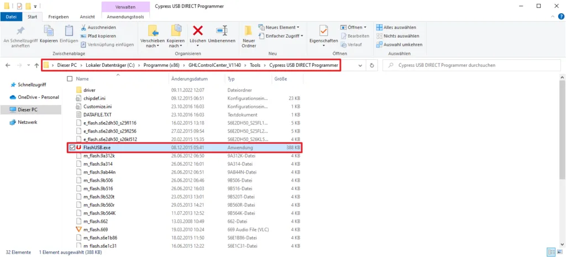Screen dimensions: 566x257
Task: Open the ribbon help icon
Action: [562, 17]
